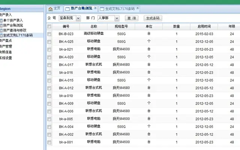The width and height of the screenshot is (240, 150).
Task: Click the icon beside 单个资产录入
Action: 1,20
